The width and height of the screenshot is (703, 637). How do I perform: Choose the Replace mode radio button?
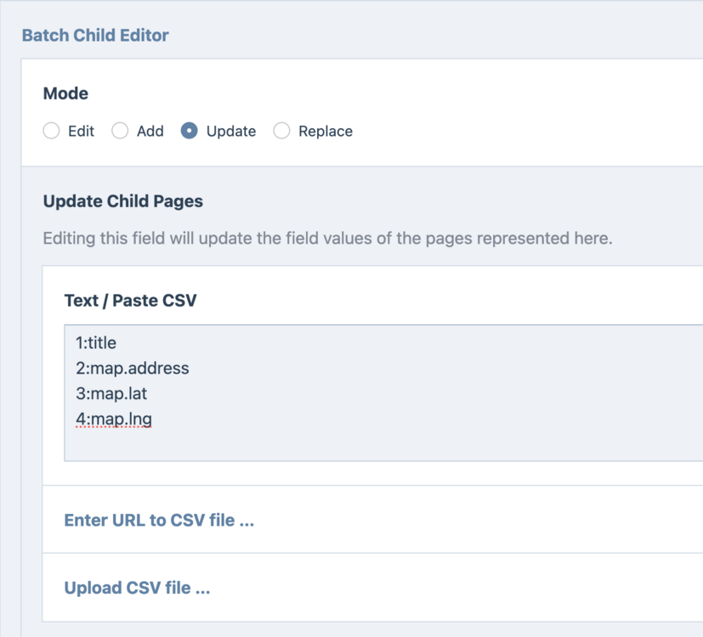[281, 131]
